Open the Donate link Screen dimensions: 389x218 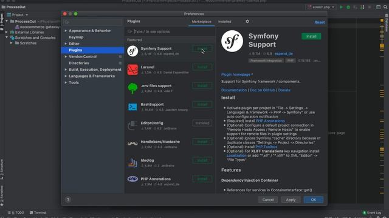pos(284,90)
